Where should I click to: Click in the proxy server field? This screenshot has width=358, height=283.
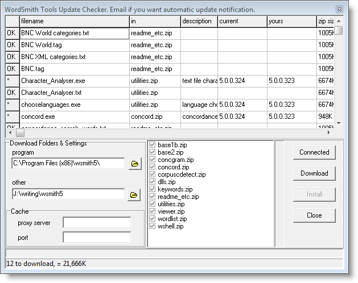coord(97,223)
